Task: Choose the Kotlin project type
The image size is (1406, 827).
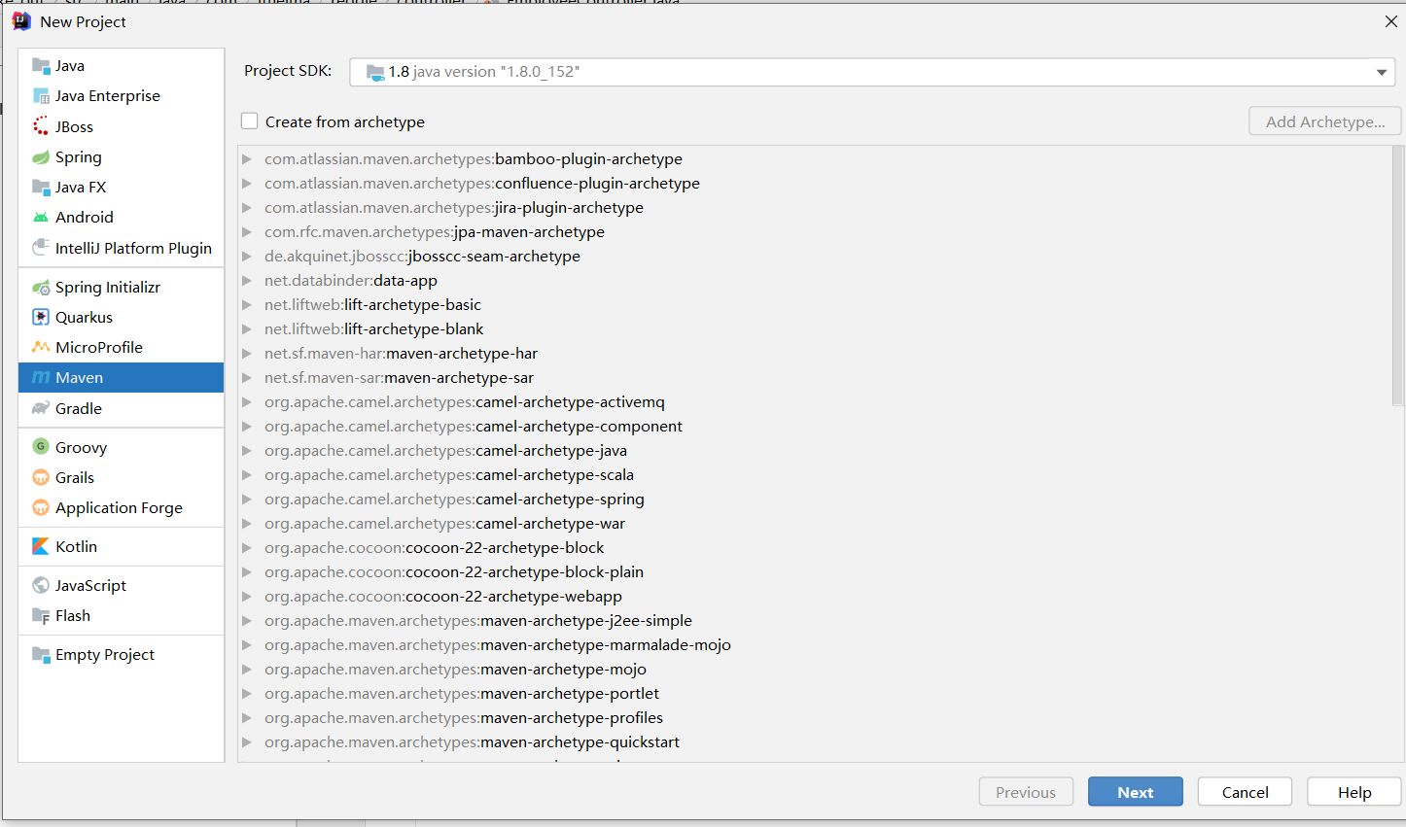Action: pos(122,547)
